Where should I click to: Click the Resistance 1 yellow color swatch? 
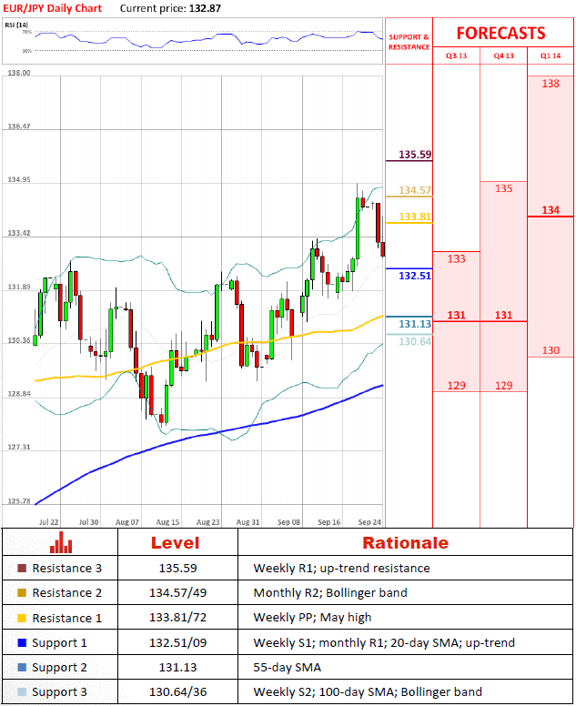tap(21, 619)
